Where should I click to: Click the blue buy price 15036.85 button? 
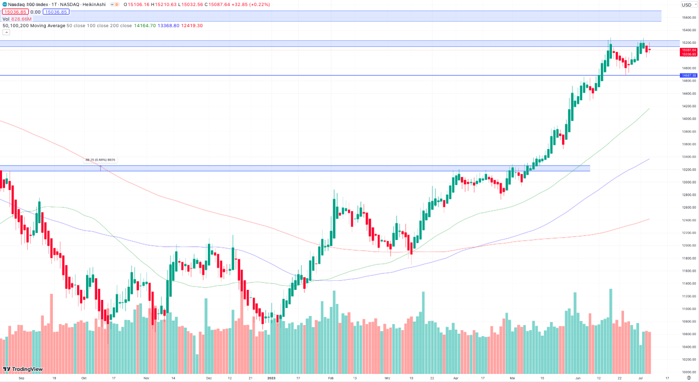[x=56, y=12]
